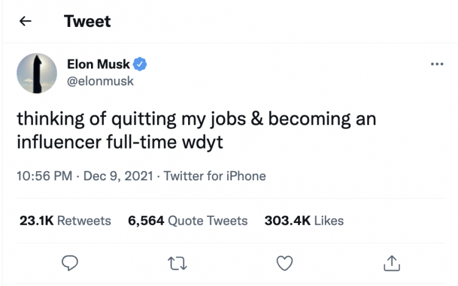
Task: Click the Retweets label text
Action: click(84, 221)
